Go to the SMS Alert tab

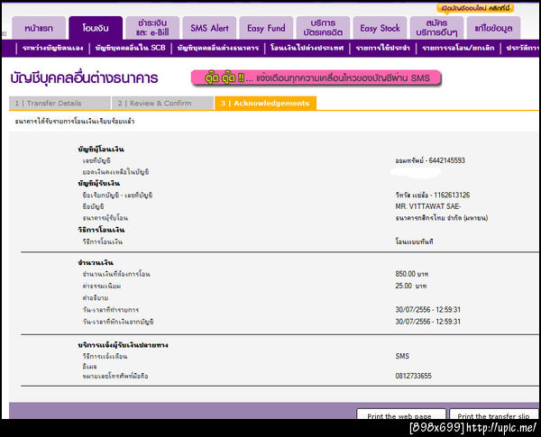tap(209, 28)
